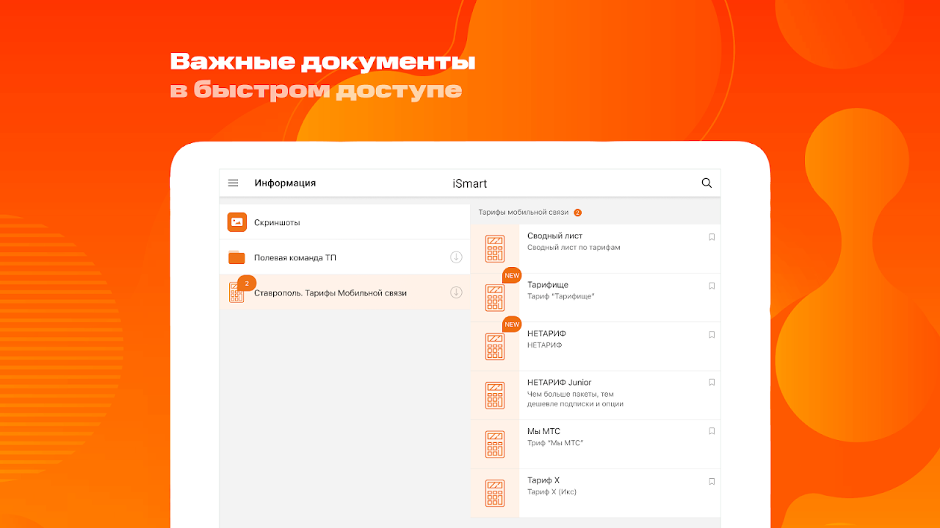This screenshot has width=940, height=528.
Task: Click the НЕТАРИФ Junior calculator thumbnail
Action: click(x=495, y=395)
